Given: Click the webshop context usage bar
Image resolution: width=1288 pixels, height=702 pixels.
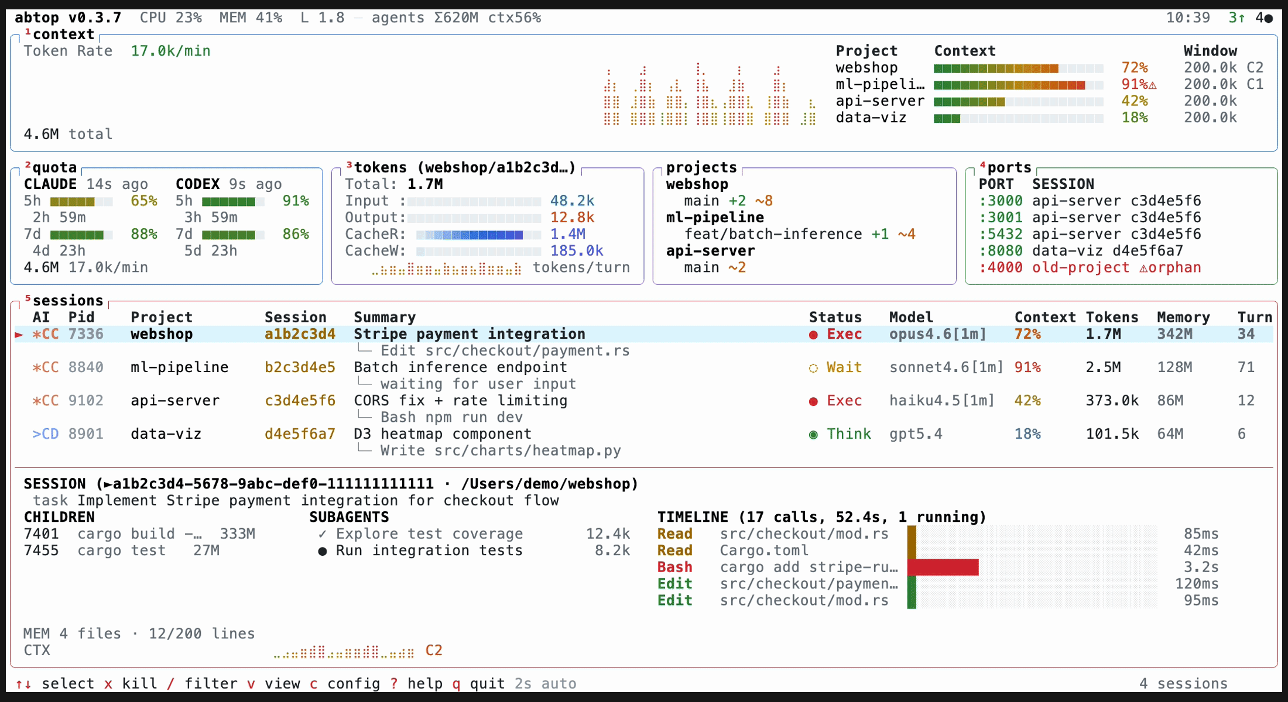Looking at the screenshot, I should [1018, 68].
